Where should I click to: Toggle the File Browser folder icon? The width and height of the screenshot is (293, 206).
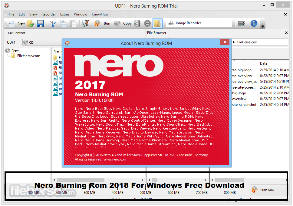coord(157,23)
